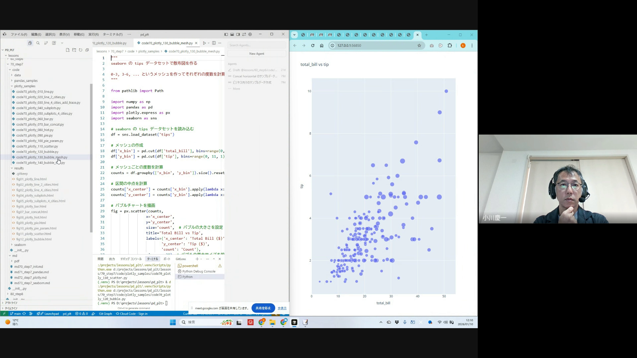Open the Search view in sidebar
637x358 pixels.
pyautogui.click(x=38, y=43)
